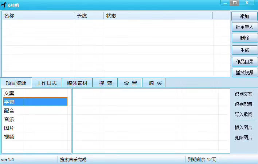The height and width of the screenshot is (164, 258).
Task: Switch to the 项目资源 tab
Action: click(16, 83)
